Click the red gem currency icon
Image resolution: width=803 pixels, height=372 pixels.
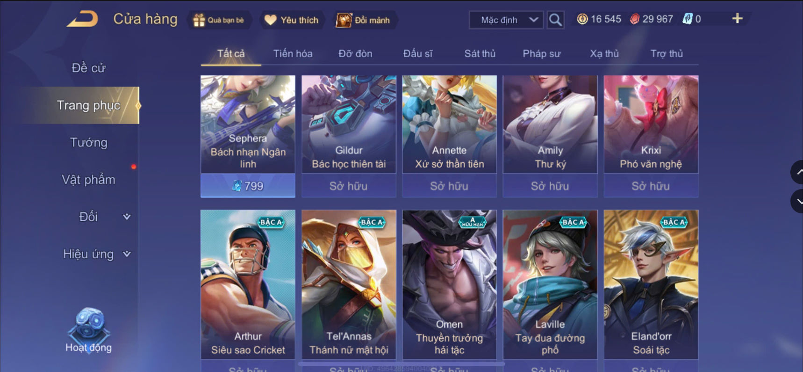click(x=634, y=19)
